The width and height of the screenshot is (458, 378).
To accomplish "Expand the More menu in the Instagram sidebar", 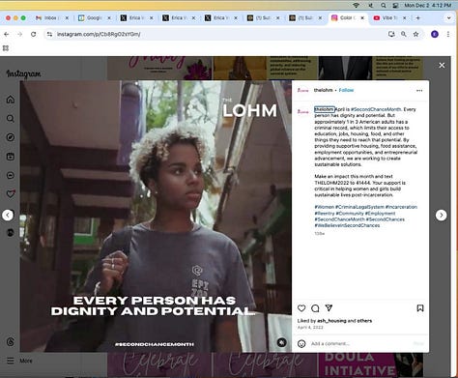I will (19, 361).
